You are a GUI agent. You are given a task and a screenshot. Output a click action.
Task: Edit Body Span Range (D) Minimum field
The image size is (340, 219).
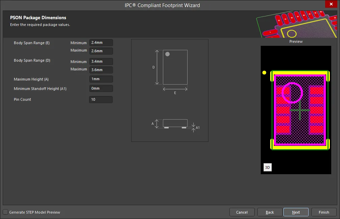pyautogui.click(x=101, y=62)
